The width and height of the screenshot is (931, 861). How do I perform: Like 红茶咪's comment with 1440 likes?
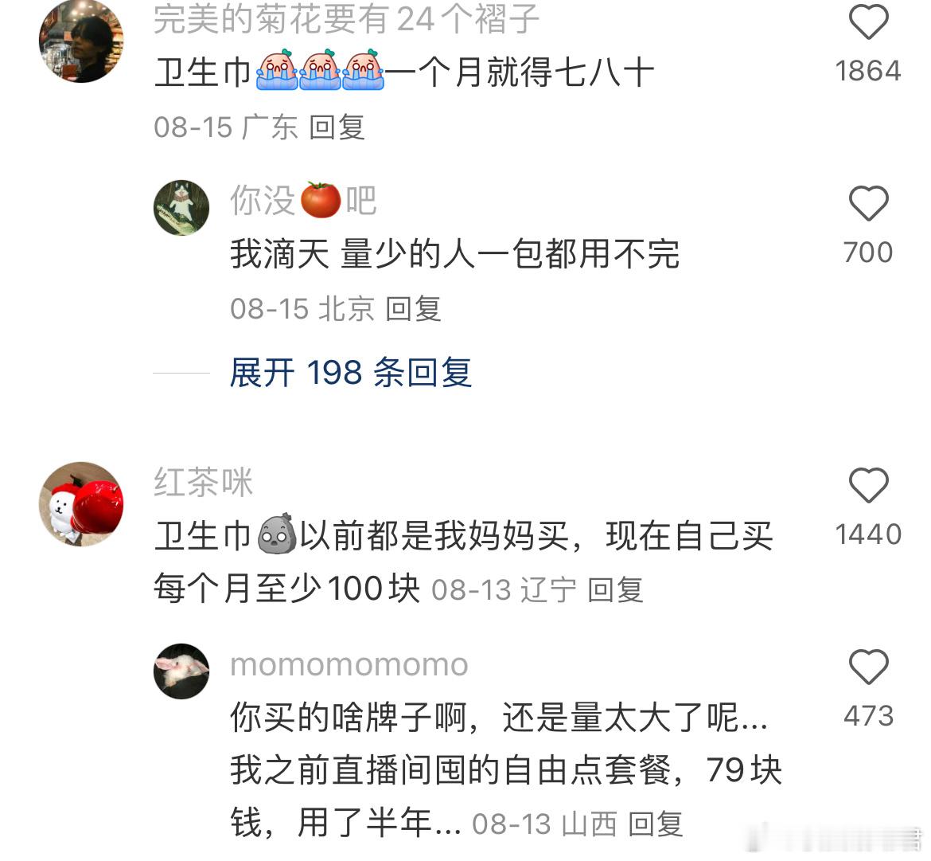[x=868, y=486]
